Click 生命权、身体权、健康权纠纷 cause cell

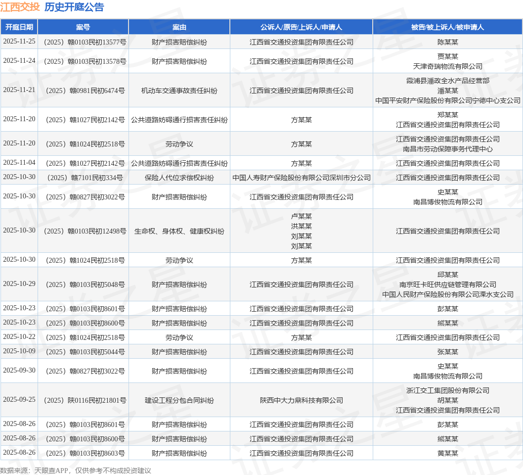(179, 231)
